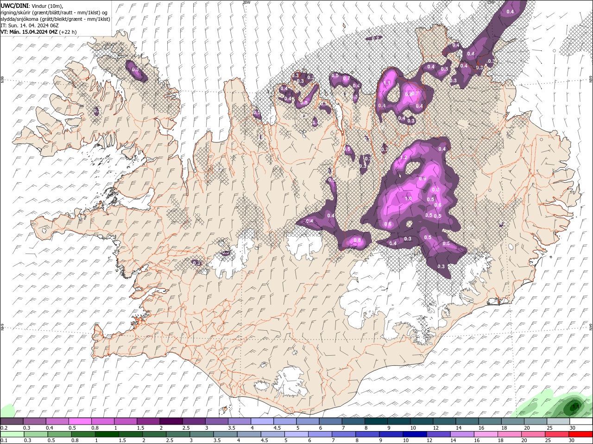Click the UWC/DINI Vindur (10m) title text

pyautogui.click(x=32, y=6)
